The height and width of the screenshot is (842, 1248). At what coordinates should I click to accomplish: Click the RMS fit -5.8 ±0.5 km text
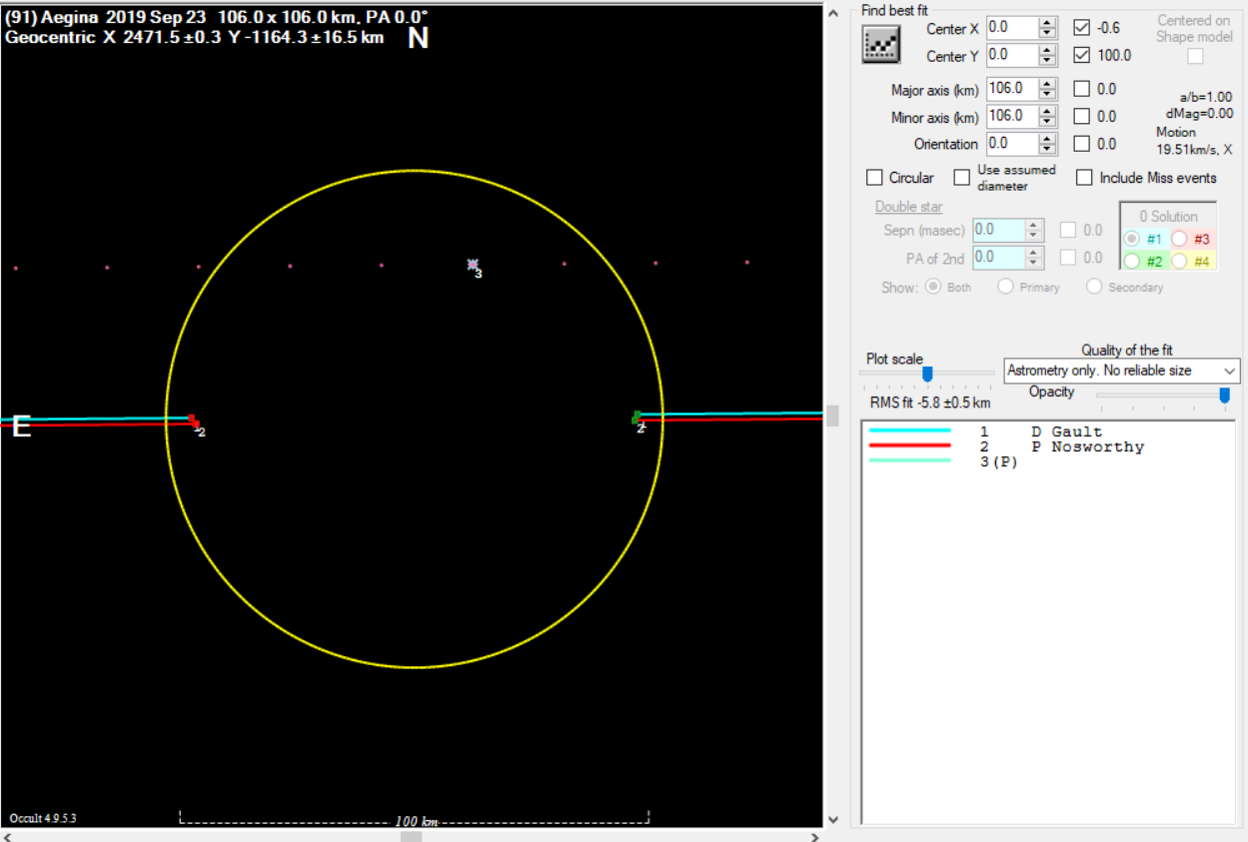(930, 403)
